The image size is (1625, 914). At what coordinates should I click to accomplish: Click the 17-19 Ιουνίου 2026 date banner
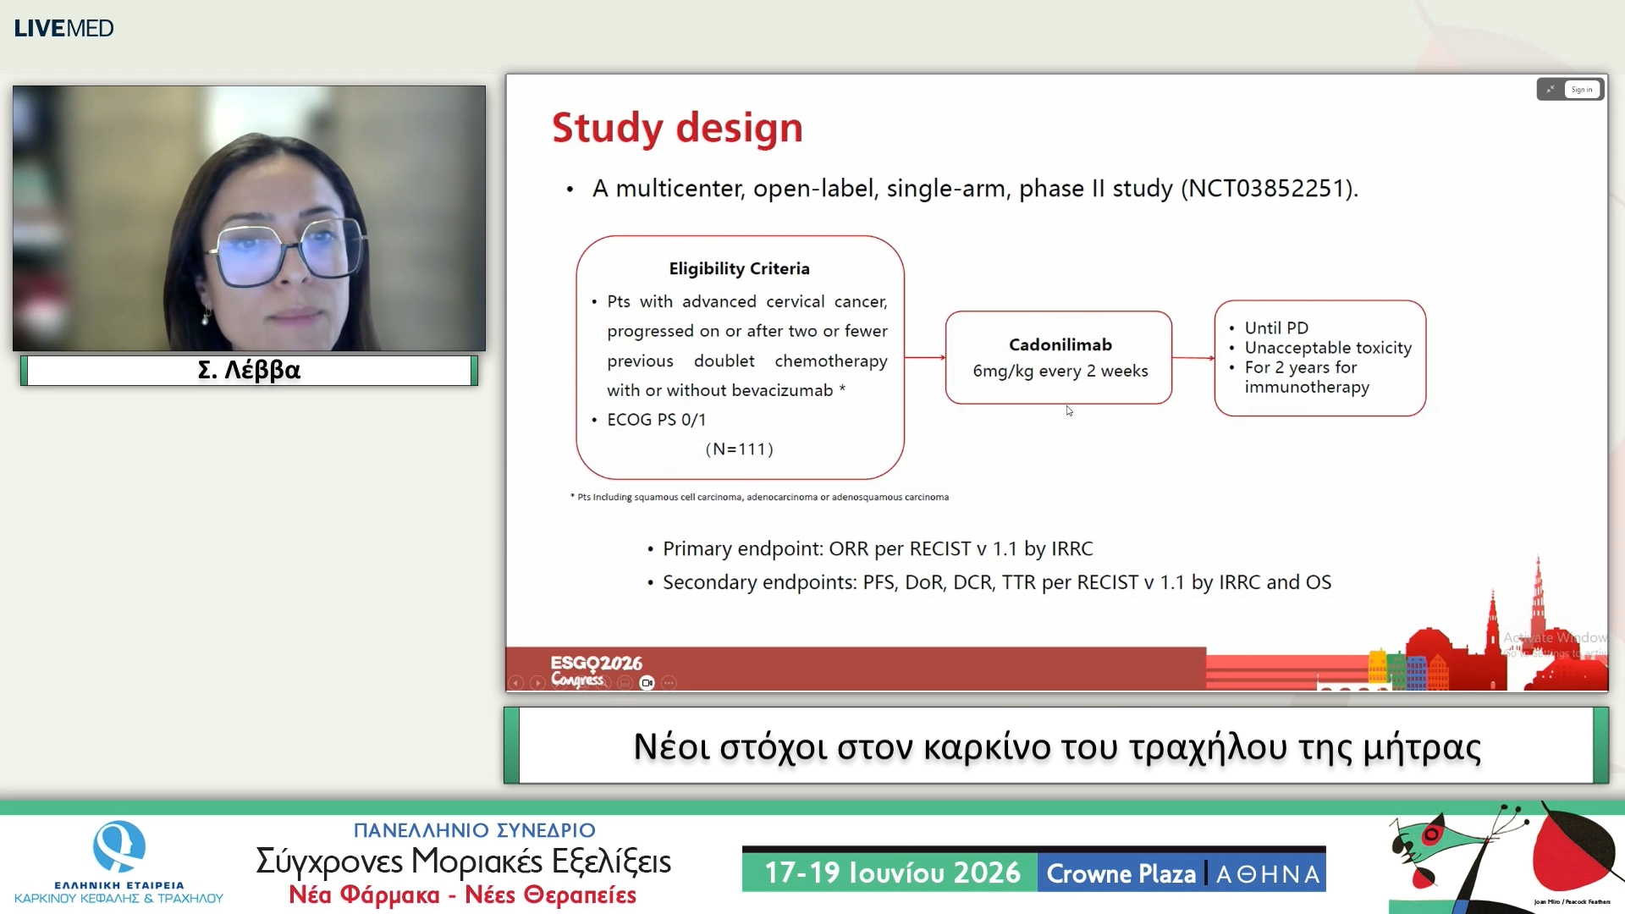tap(890, 873)
